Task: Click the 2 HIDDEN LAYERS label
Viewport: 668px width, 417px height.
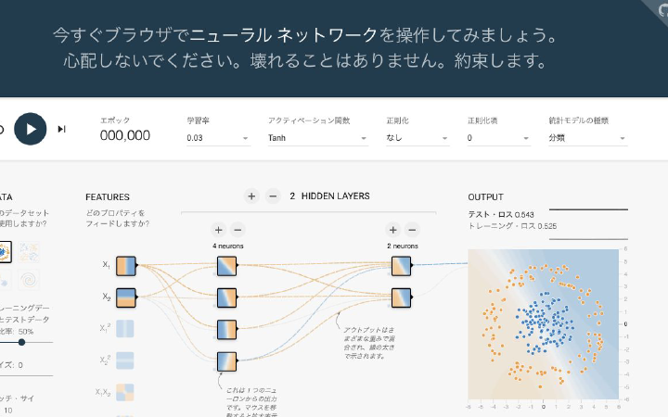Action: [x=329, y=196]
